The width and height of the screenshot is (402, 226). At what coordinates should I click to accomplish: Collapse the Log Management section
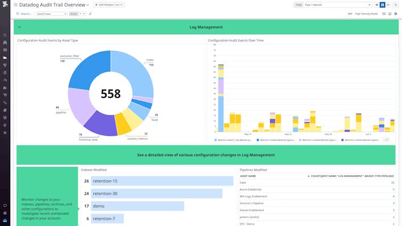point(20,27)
